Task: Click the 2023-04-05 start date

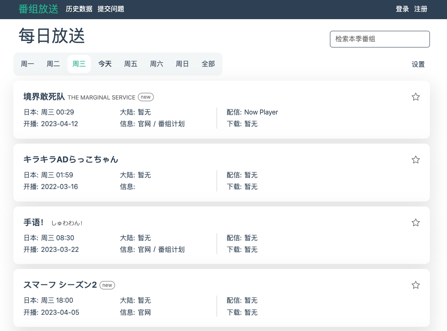Action: coord(60,313)
